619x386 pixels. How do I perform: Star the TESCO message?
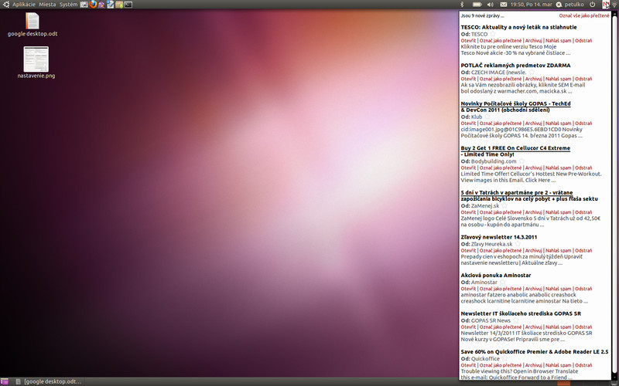(492, 34)
